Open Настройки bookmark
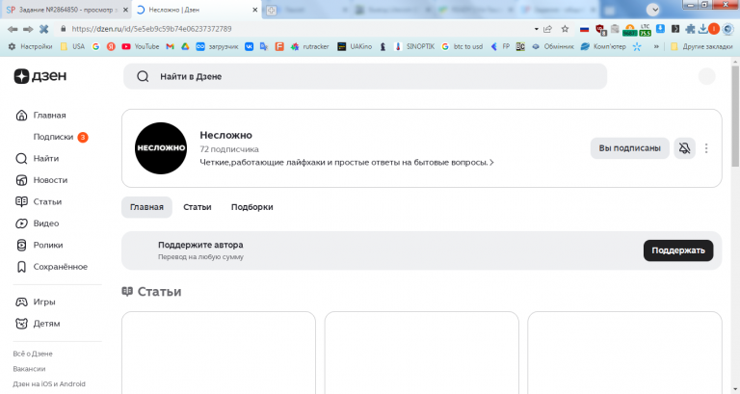740x394 pixels. pyautogui.click(x=30, y=46)
